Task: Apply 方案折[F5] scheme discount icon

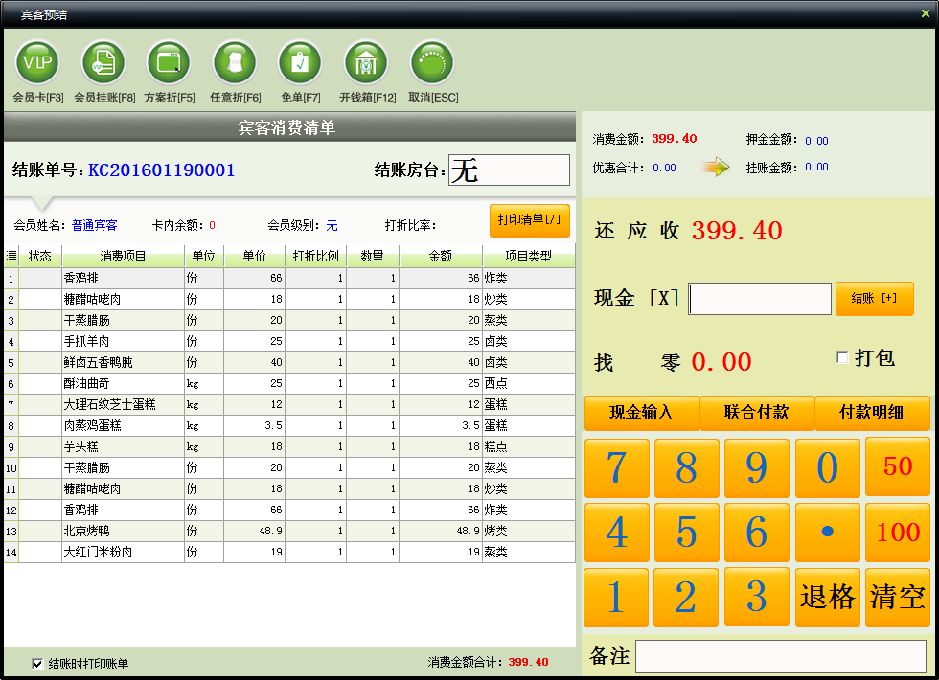Action: [169, 63]
